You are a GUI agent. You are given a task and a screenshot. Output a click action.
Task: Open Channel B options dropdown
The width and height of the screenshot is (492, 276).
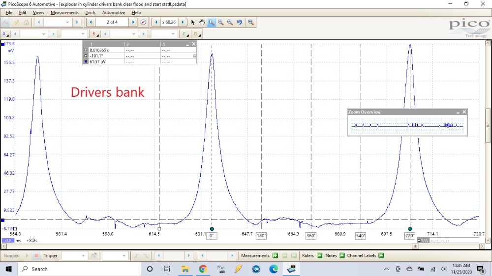(x=94, y=34)
